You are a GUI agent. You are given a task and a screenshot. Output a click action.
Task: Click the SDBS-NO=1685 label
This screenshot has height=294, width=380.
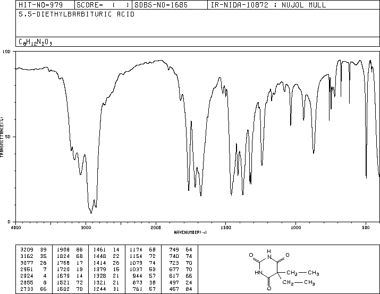161,5
